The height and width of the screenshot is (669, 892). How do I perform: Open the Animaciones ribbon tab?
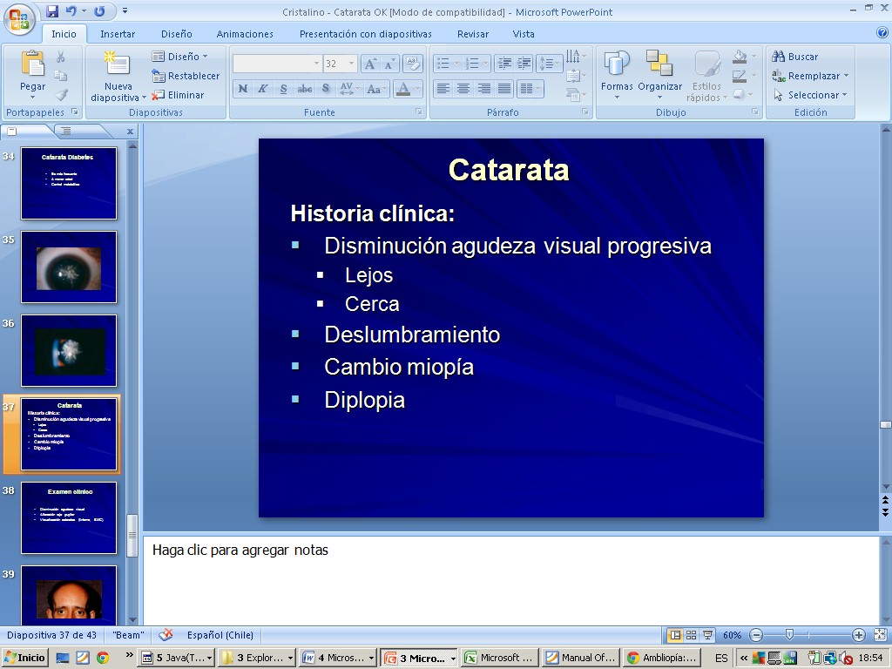tap(245, 34)
